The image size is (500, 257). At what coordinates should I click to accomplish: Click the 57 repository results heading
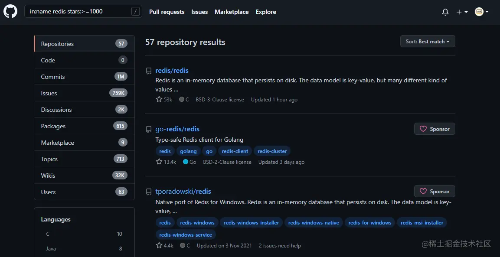[185, 42]
